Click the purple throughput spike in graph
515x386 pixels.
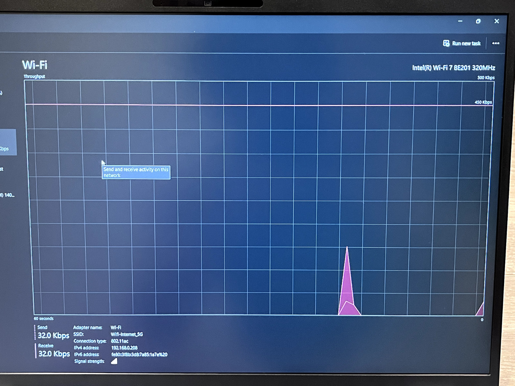click(348, 286)
